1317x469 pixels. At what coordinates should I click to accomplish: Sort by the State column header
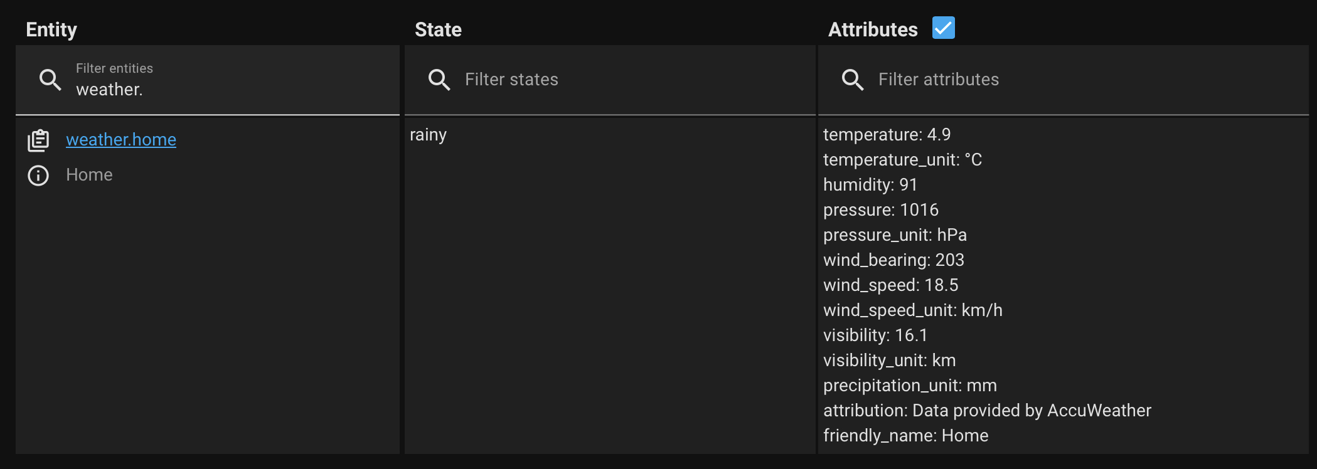438,29
